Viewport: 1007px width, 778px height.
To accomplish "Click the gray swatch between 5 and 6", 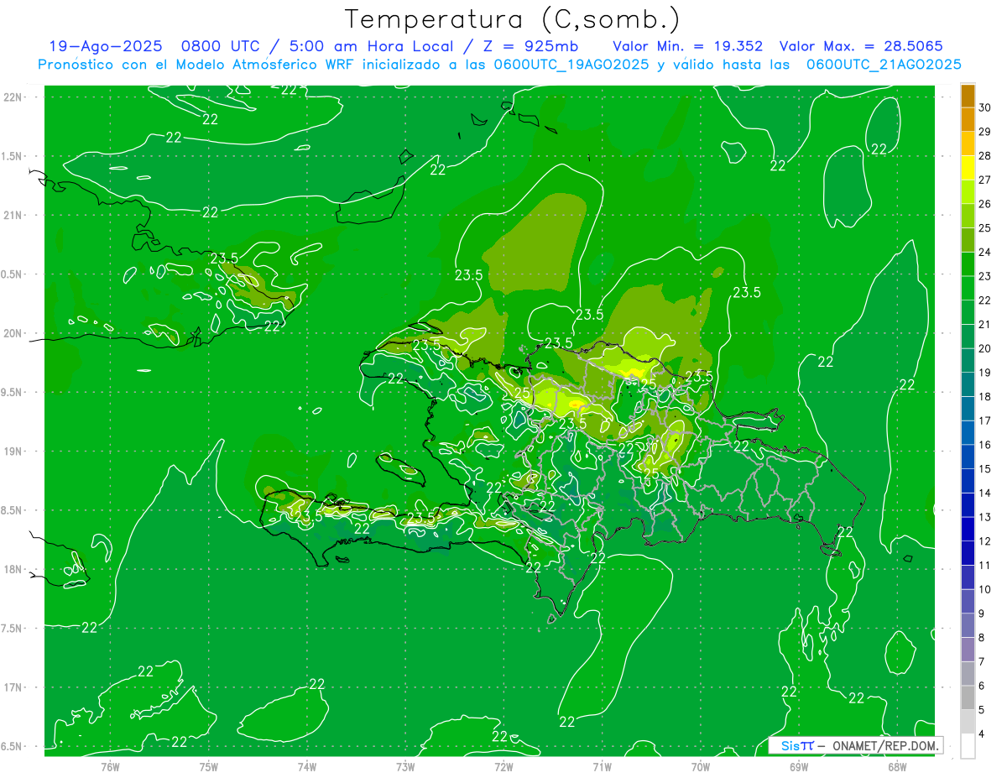I will coord(968,697).
